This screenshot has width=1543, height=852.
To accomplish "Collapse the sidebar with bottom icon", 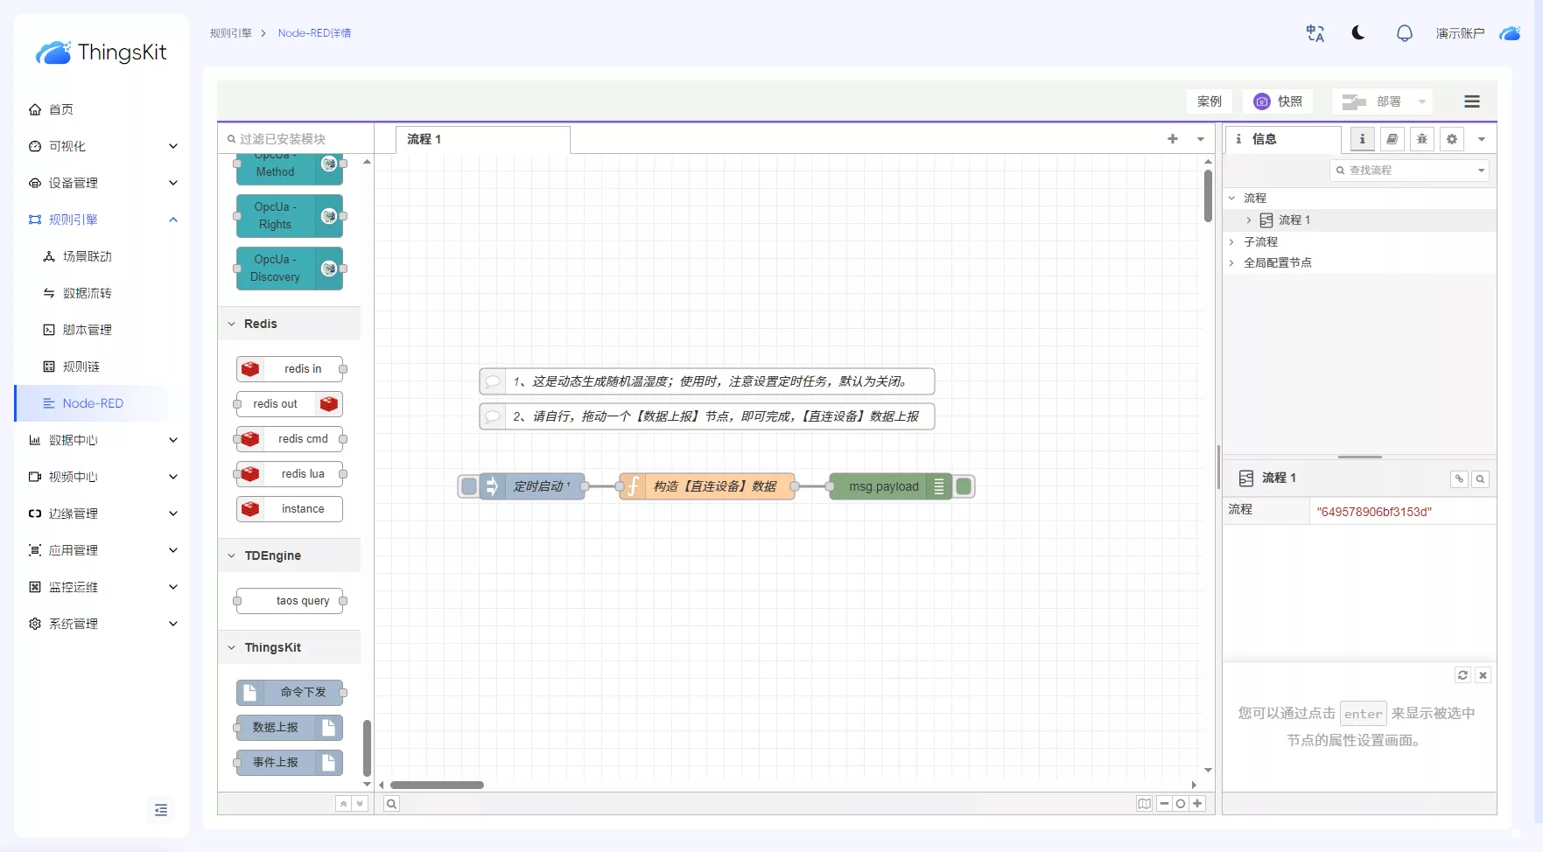I will pyautogui.click(x=161, y=810).
